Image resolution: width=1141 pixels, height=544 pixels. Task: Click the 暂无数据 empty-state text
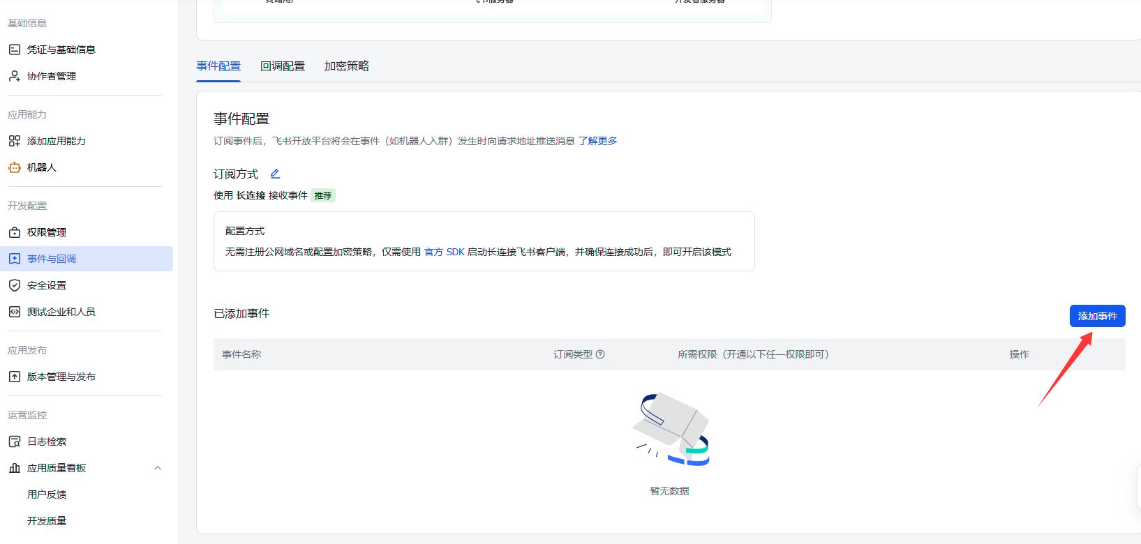click(669, 491)
